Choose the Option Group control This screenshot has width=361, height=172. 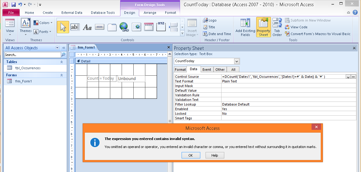[161, 26]
